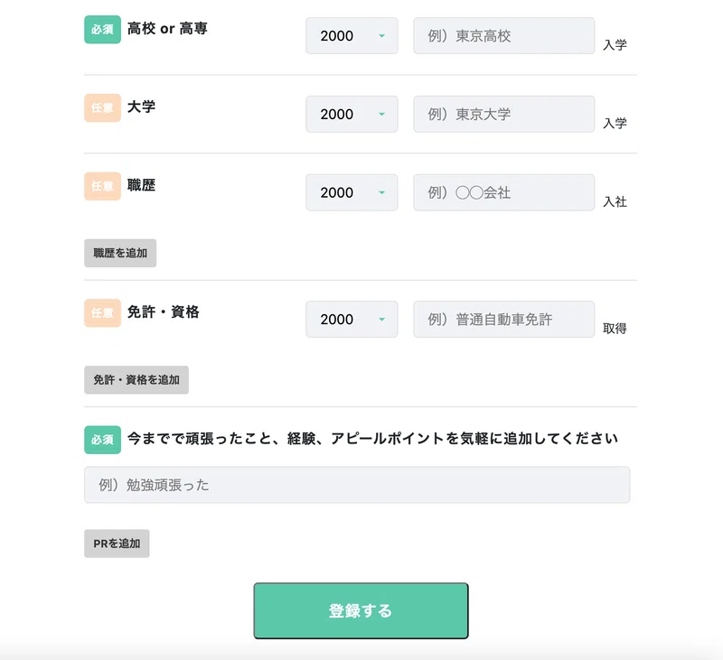Submit the form with 登録する
The width and height of the screenshot is (723, 660).
click(361, 611)
